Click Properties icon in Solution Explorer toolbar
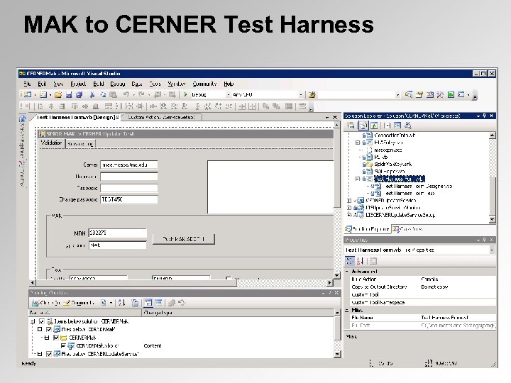The height and width of the screenshot is (383, 511). [x=351, y=126]
